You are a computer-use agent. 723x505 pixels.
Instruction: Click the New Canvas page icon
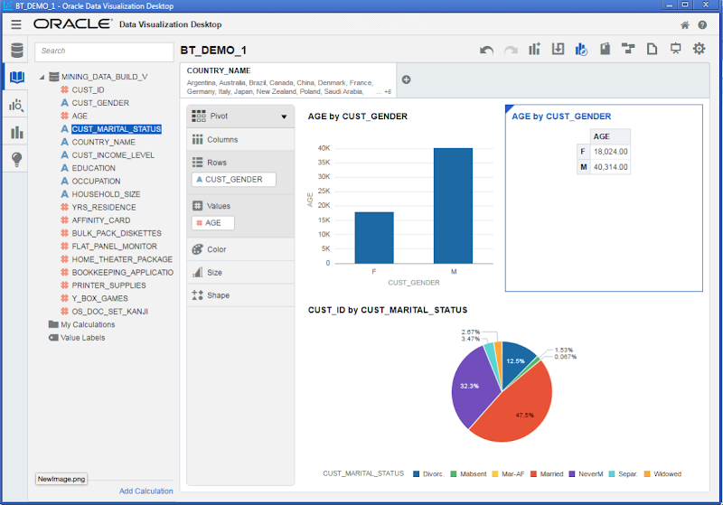[652, 49]
